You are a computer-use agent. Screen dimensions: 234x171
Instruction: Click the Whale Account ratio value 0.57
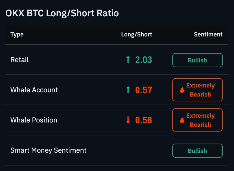tap(144, 90)
